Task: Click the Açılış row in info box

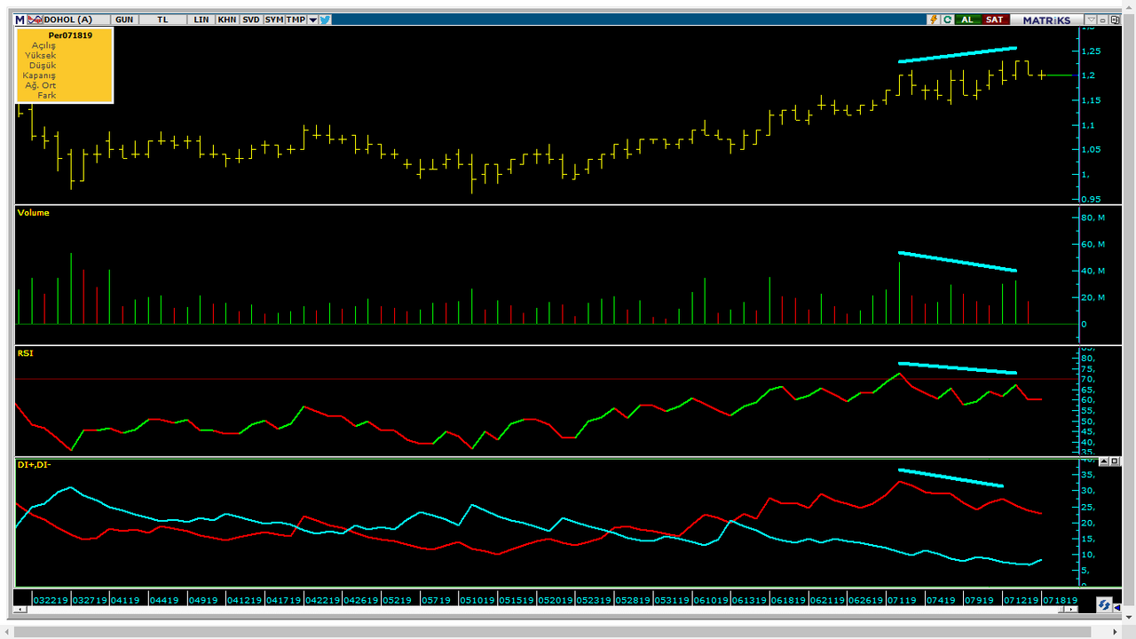Action: (43, 45)
